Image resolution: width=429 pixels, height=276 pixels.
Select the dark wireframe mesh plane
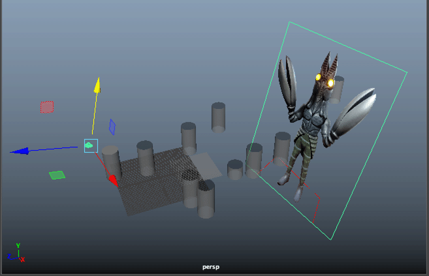click(153, 186)
